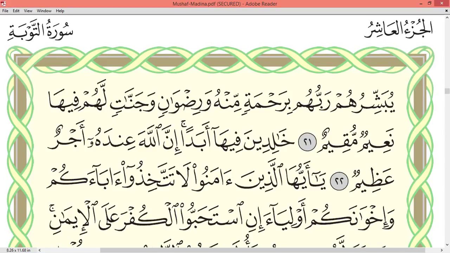Open the View menu

[28, 11]
